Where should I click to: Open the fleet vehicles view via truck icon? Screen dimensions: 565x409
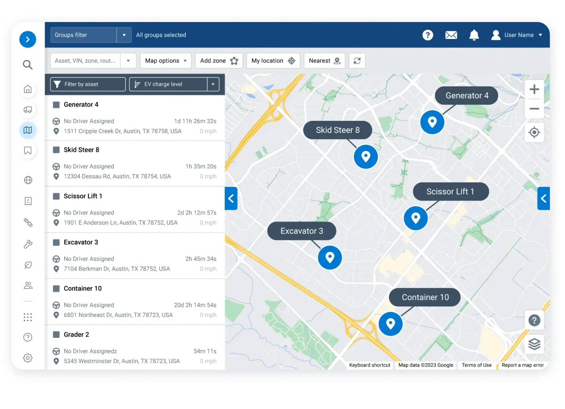click(28, 110)
